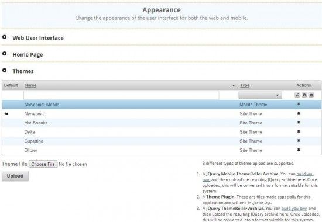322x222 pixels.
Task: Click pin action in Nervepoint row
Action: point(299,113)
